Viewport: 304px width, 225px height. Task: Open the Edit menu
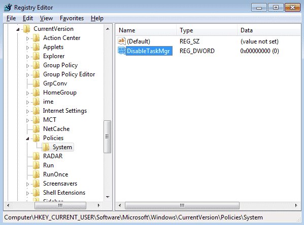pyautogui.click(x=28, y=18)
